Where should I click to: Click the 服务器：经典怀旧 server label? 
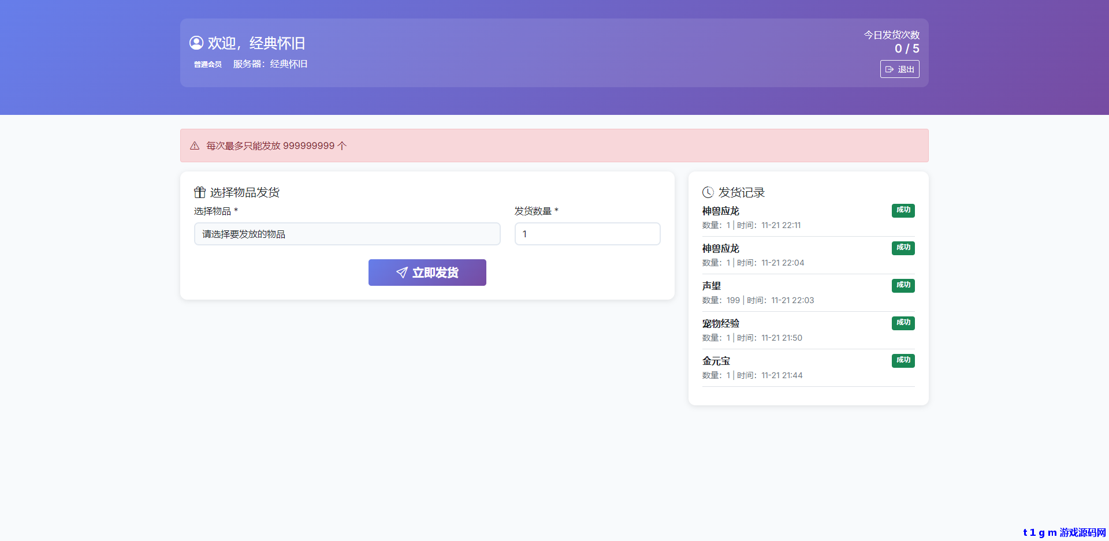pos(270,64)
